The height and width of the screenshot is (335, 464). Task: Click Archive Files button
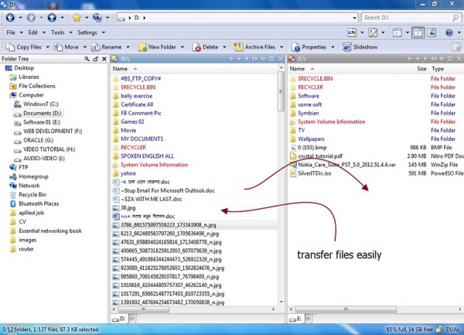point(254,47)
